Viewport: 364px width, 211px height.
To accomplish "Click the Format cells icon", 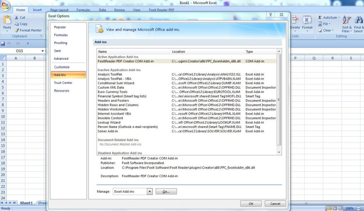I will click(307, 20).
